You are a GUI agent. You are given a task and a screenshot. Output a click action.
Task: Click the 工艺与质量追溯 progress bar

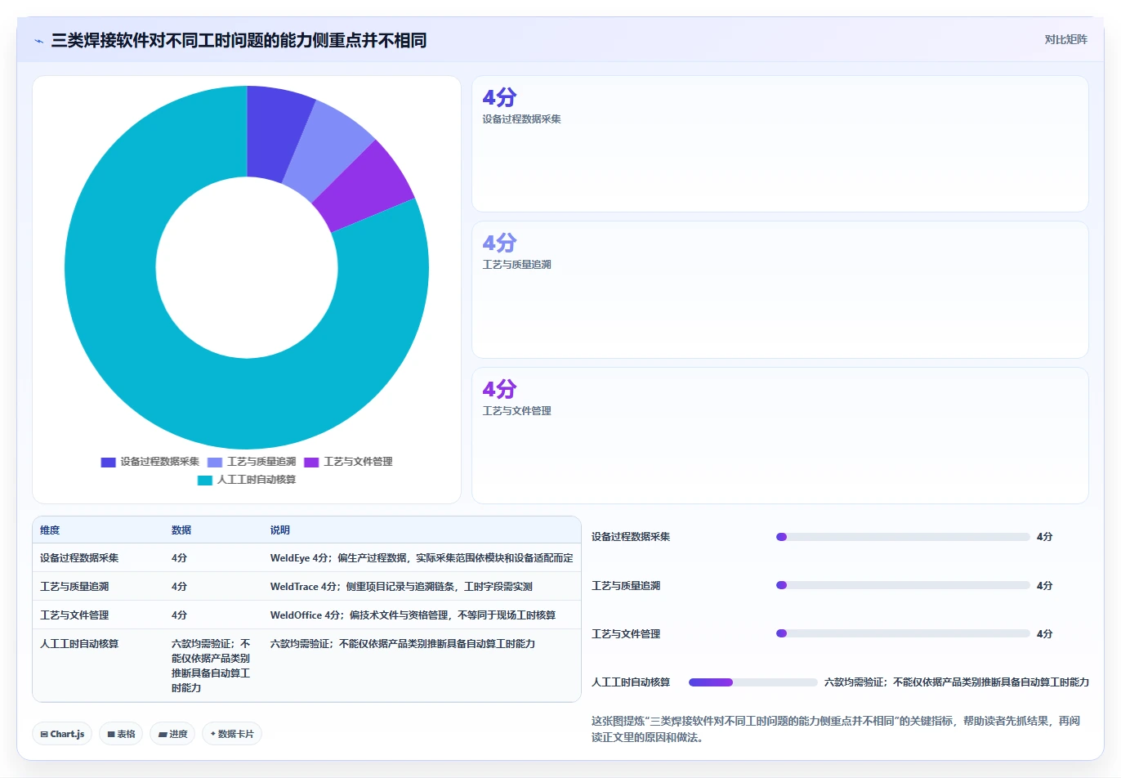(903, 585)
